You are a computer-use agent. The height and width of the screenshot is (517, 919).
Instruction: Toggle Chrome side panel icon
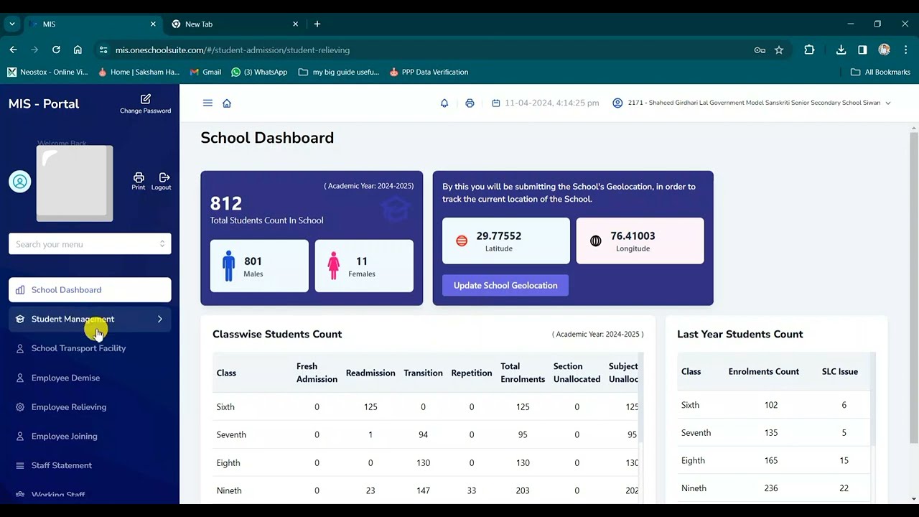click(862, 50)
